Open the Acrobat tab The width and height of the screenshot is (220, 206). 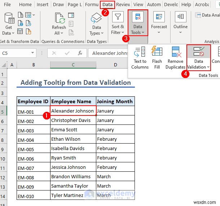pos(202,5)
